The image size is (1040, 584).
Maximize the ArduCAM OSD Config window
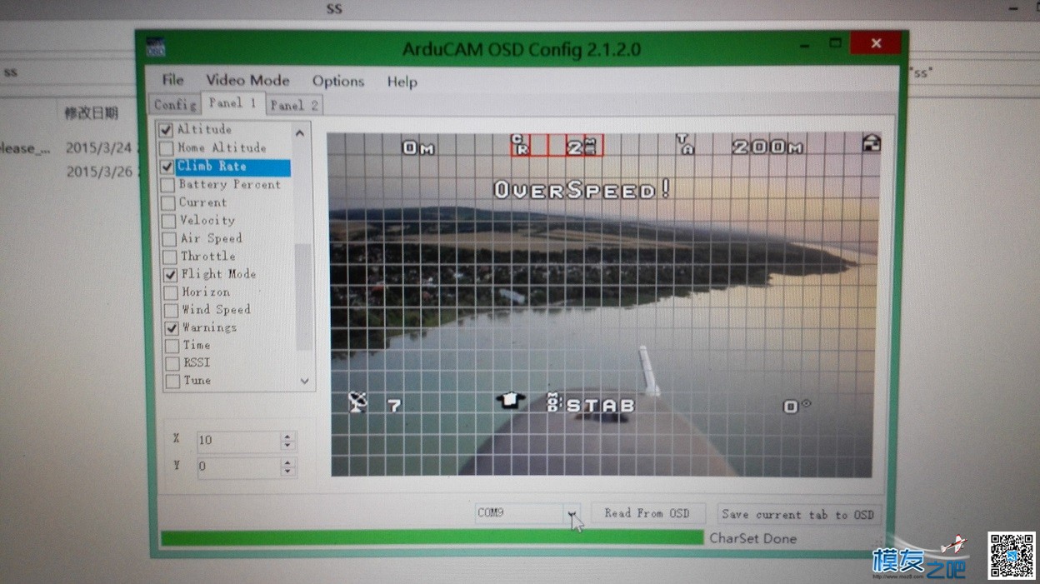(835, 42)
